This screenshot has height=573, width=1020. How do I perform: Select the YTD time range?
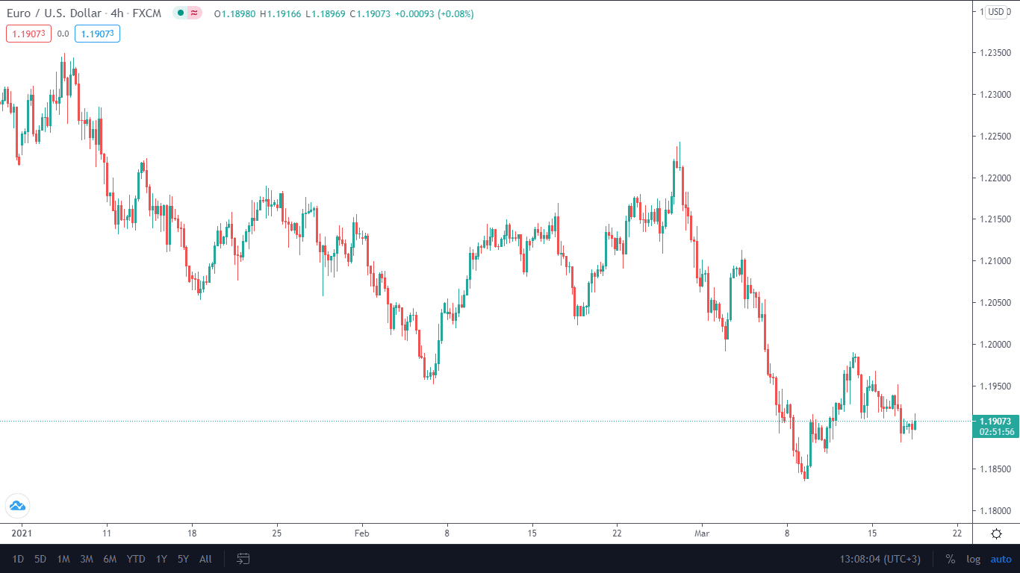pos(136,559)
